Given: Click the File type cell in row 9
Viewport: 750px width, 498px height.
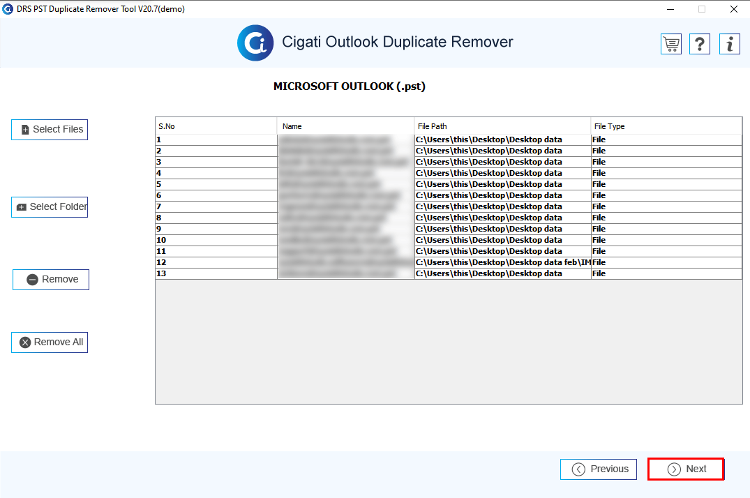Looking at the screenshot, I should (667, 229).
